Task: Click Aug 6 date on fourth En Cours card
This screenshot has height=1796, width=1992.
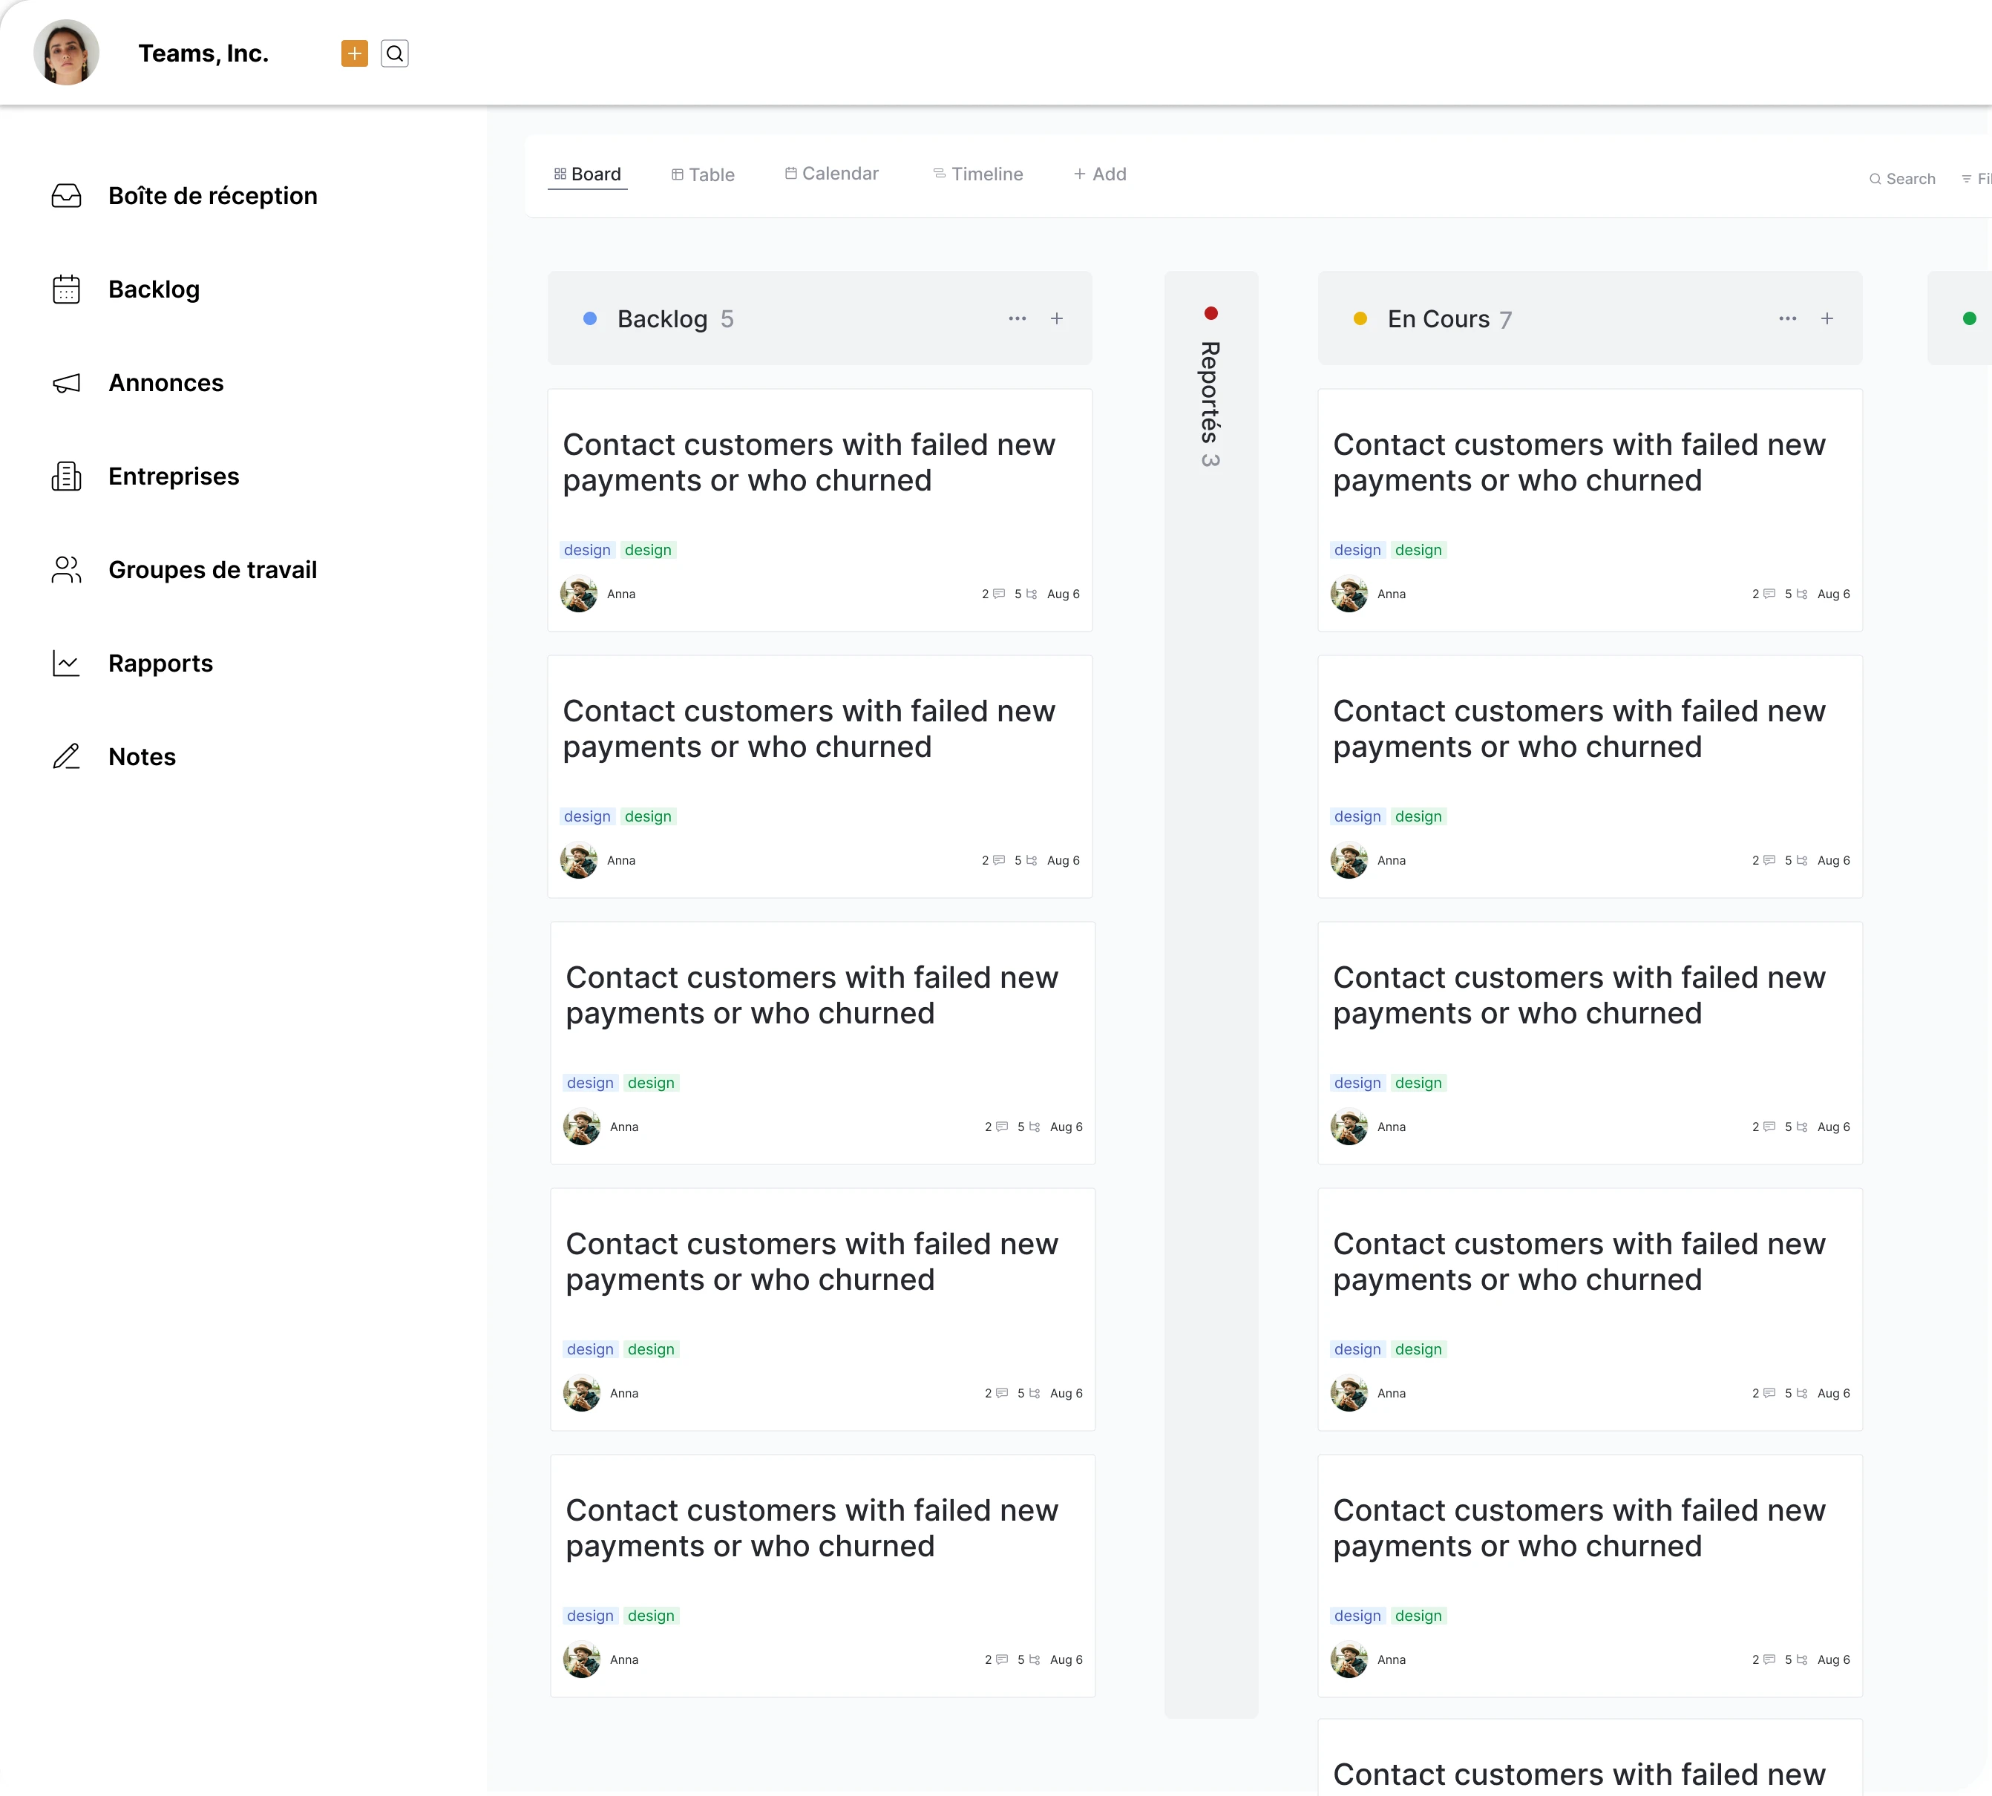Action: [1834, 1393]
